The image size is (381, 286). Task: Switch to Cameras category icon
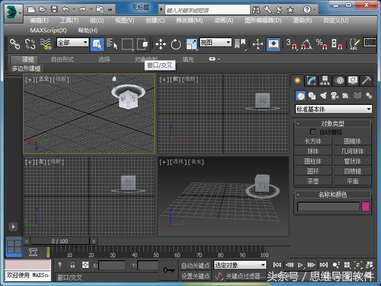pos(334,96)
